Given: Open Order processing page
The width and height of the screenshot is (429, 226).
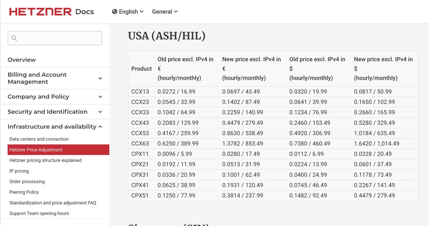Looking at the screenshot, I should point(27,182).
